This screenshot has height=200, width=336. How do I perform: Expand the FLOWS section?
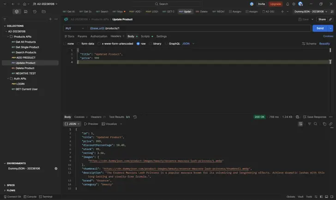(5, 190)
